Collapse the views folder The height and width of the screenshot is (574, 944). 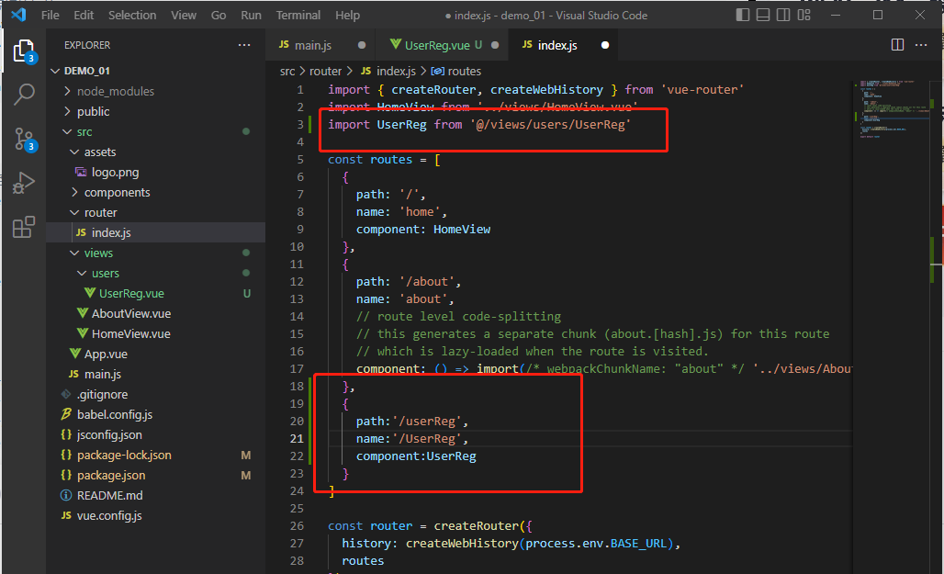[97, 253]
